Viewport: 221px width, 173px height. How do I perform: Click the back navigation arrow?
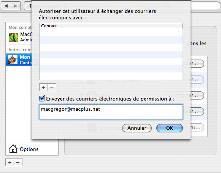tap(6, 6)
